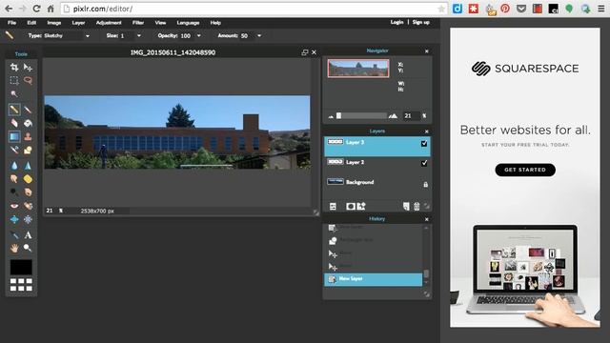Viewport: 610px width, 343px height.
Task: Select the Marquee selection tool
Action: coord(14,80)
